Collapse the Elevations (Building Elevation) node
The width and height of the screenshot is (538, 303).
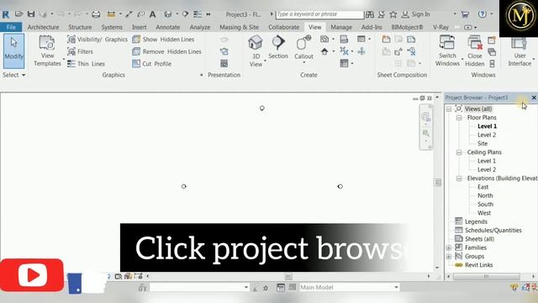[459, 178]
